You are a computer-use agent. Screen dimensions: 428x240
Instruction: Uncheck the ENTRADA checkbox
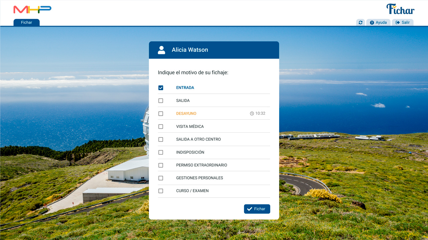tap(161, 88)
